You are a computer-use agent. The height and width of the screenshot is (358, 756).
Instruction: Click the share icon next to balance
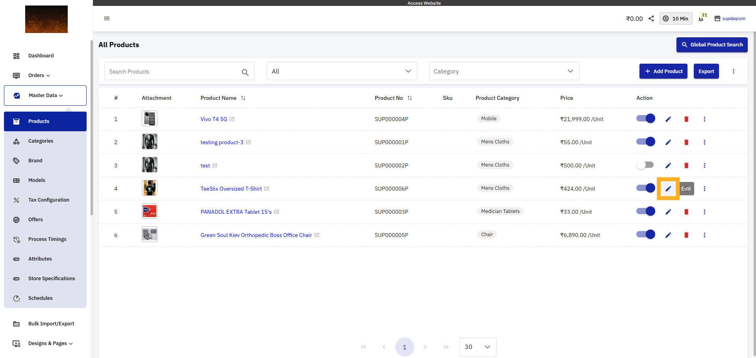[651, 18]
